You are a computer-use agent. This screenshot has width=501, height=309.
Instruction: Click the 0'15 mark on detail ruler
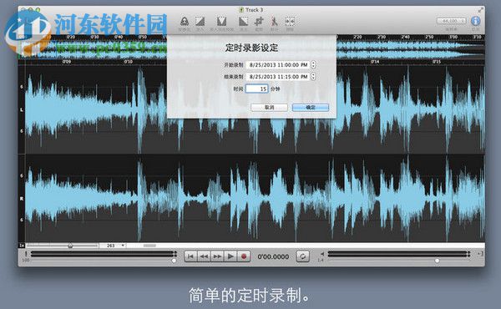point(437,61)
